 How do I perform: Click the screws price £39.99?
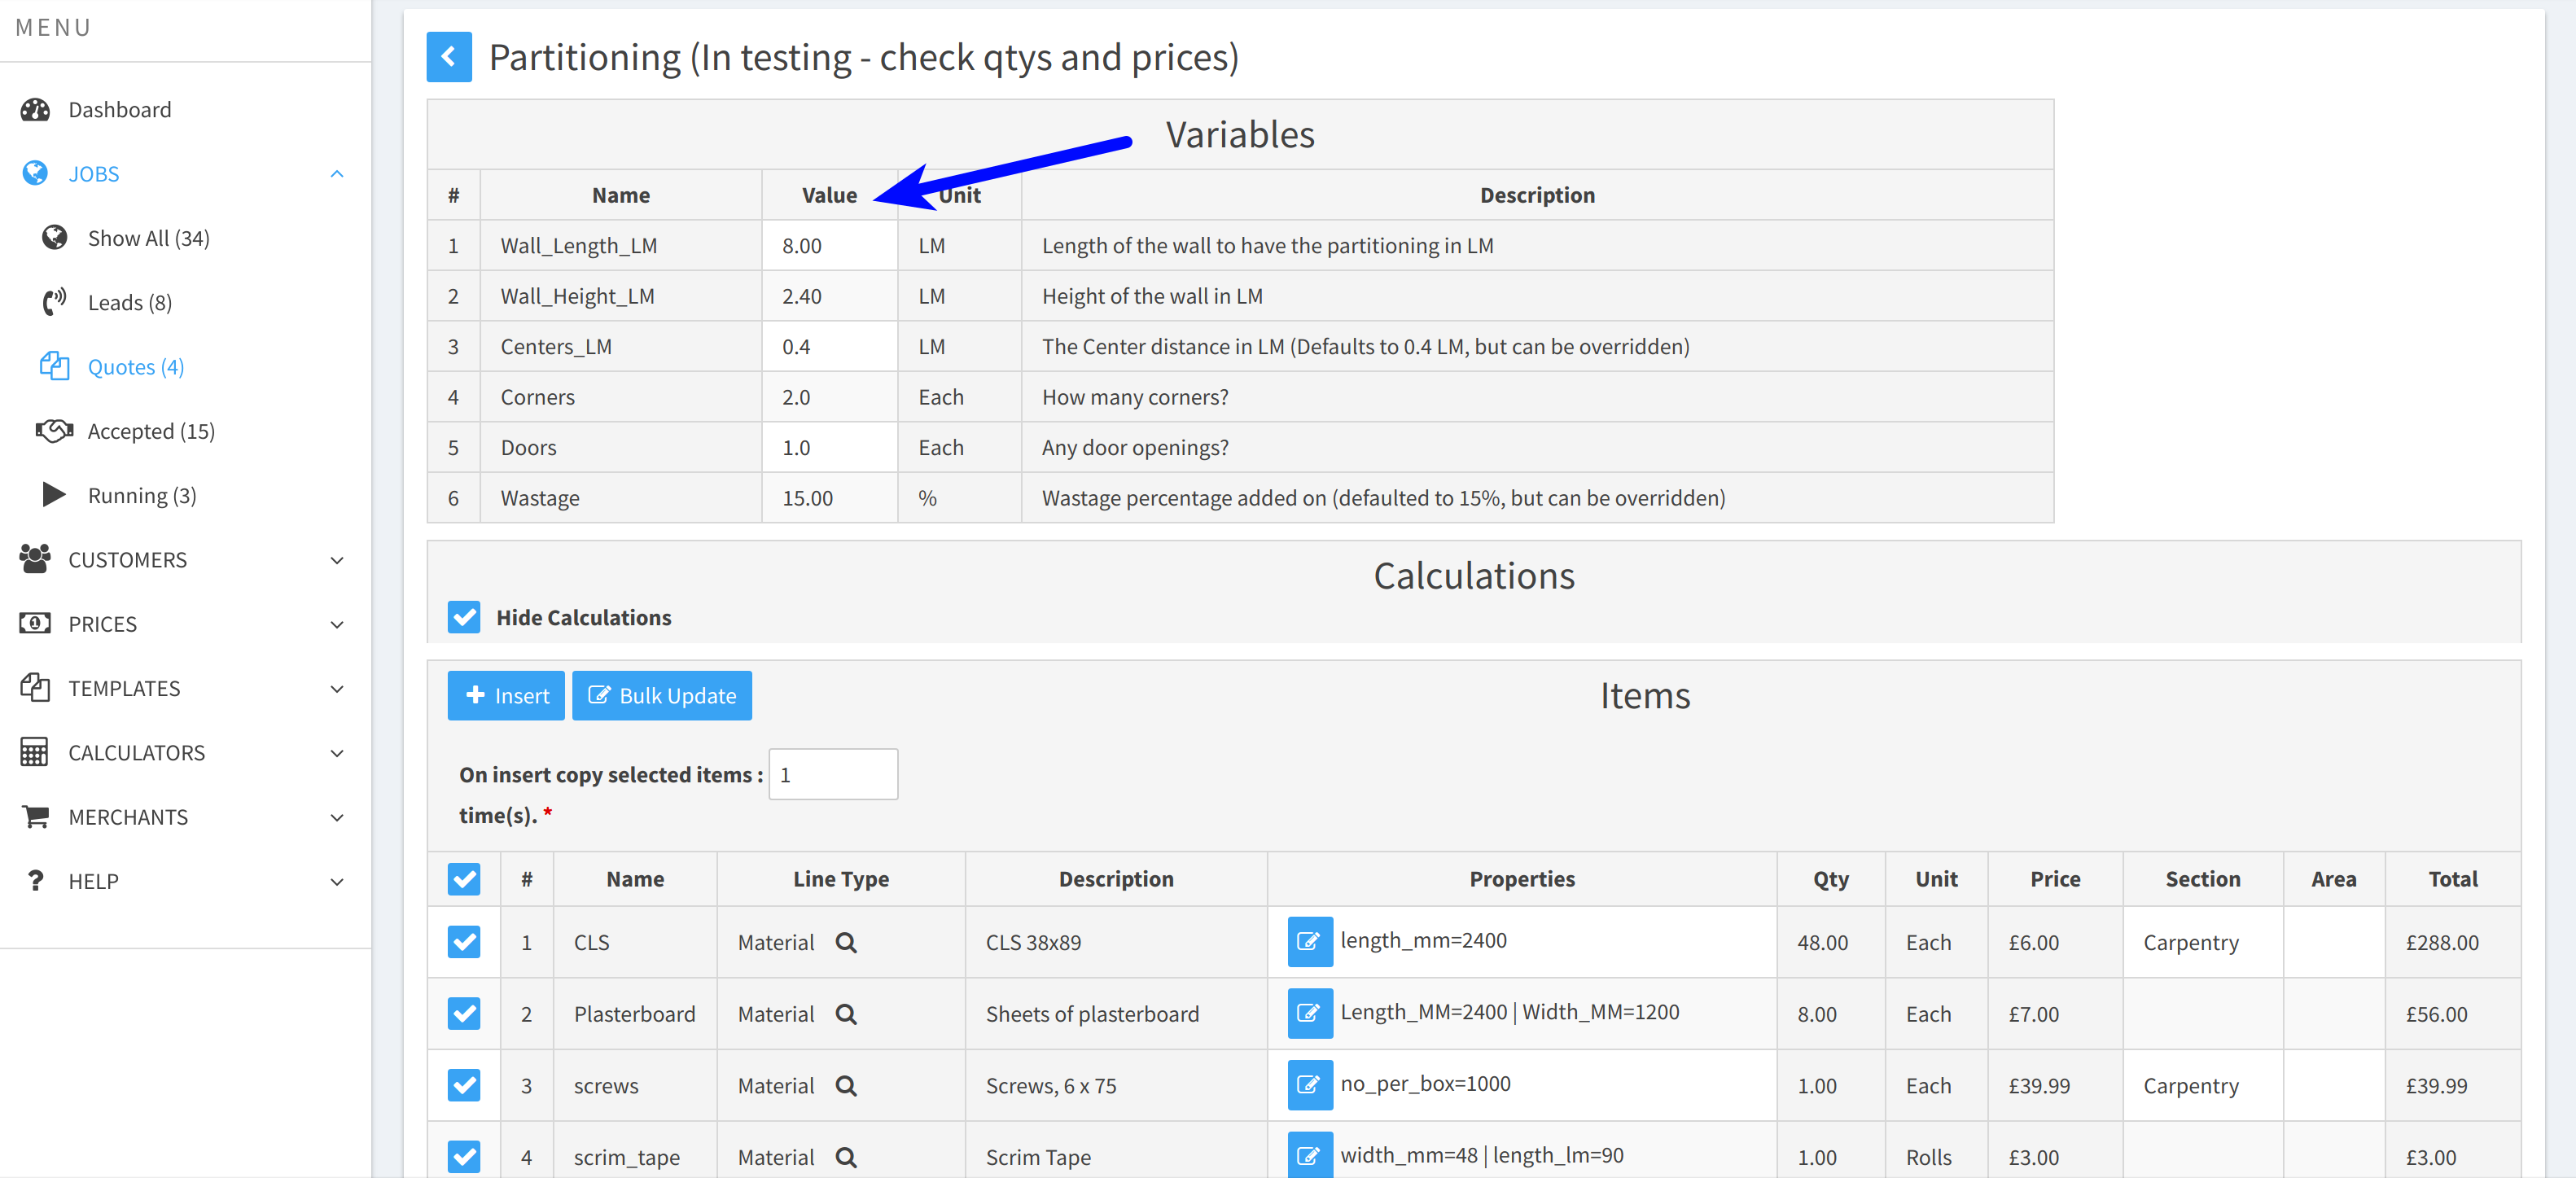tap(2039, 1086)
